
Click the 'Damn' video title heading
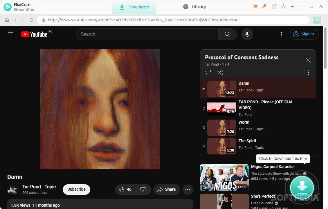click(x=15, y=177)
